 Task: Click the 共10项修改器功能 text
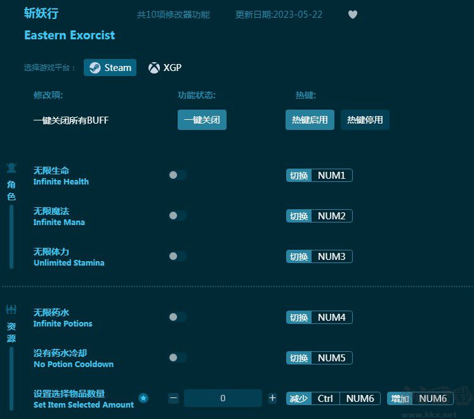click(x=173, y=15)
